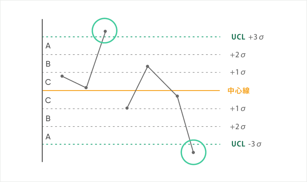Select the data point inside the upper circle
Viewport: 307px width, 182px height.
(105, 31)
